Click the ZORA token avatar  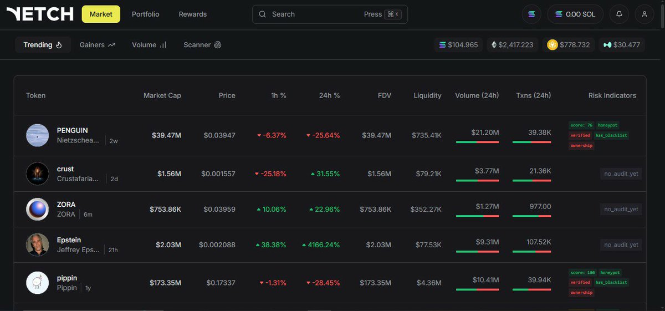click(x=38, y=209)
